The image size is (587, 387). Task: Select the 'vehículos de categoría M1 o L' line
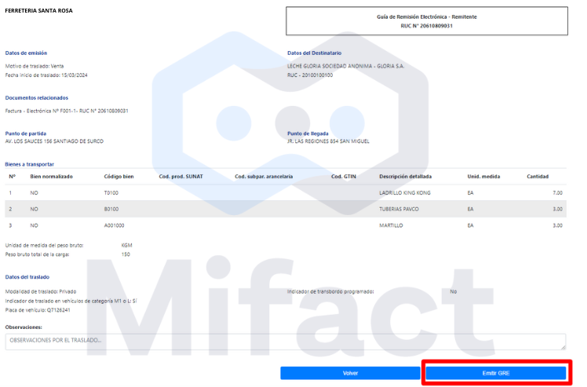point(71,301)
